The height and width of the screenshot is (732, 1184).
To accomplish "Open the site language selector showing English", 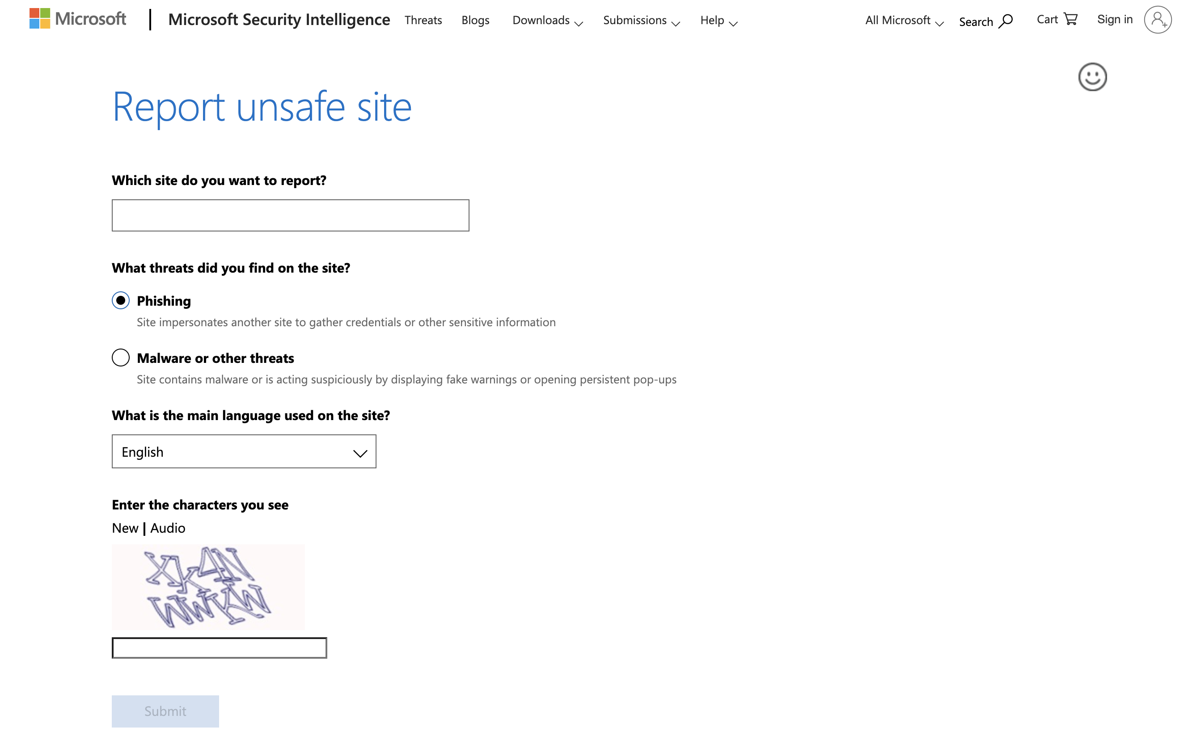I will point(244,451).
